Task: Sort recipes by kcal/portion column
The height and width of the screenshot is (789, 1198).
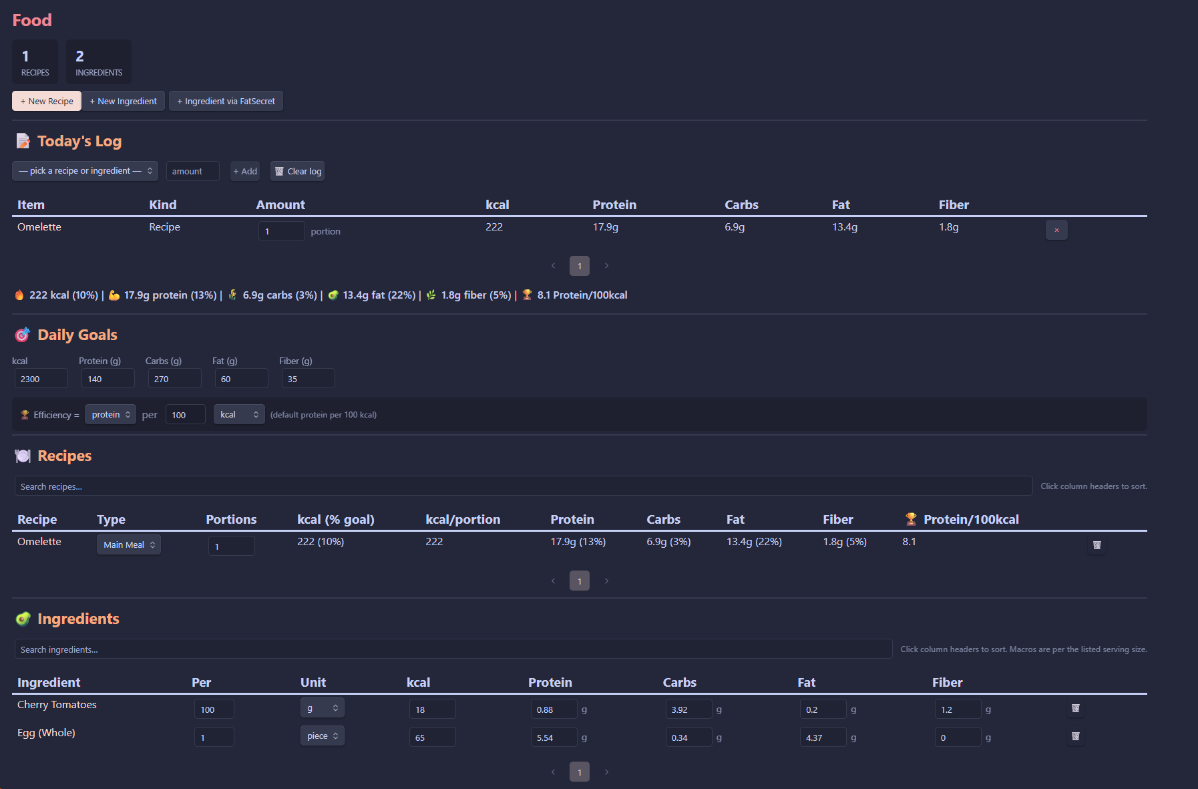Action: click(463, 519)
